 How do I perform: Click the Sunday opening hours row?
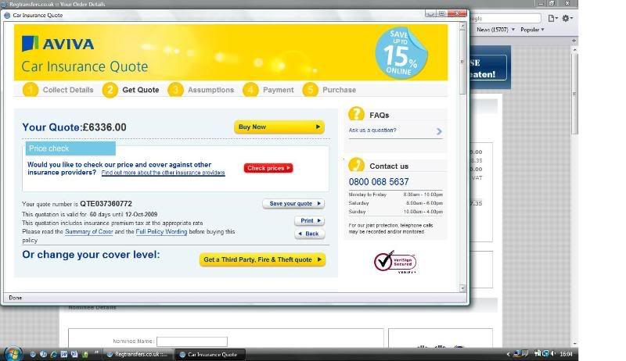pyautogui.click(x=396, y=212)
